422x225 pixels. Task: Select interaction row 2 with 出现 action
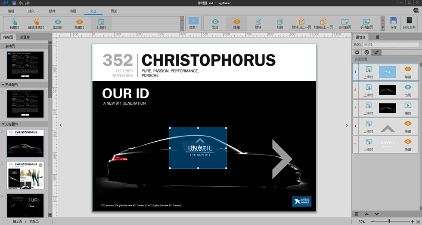tap(385, 90)
